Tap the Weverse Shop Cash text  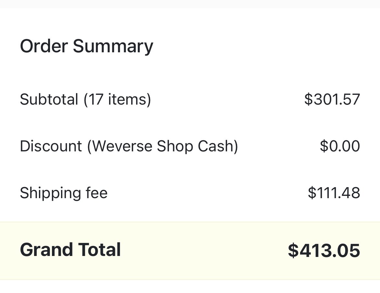point(163,146)
